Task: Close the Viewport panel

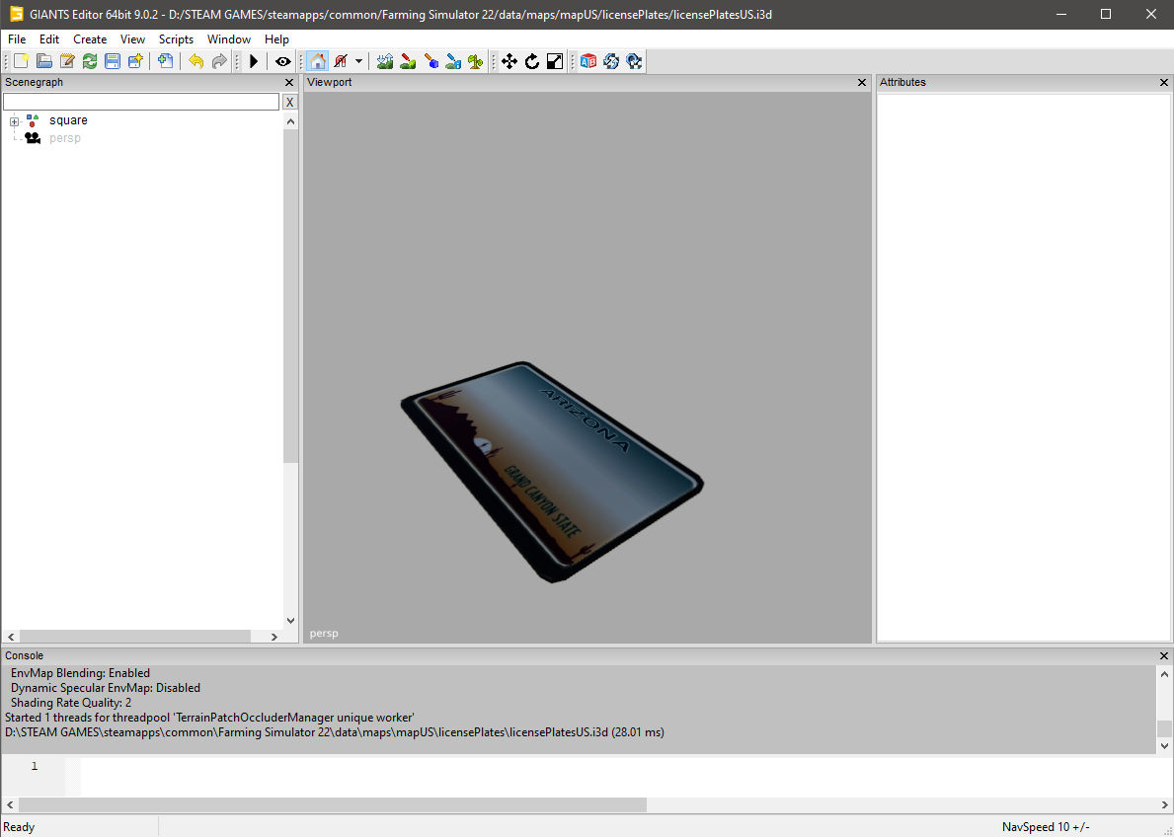Action: (862, 82)
